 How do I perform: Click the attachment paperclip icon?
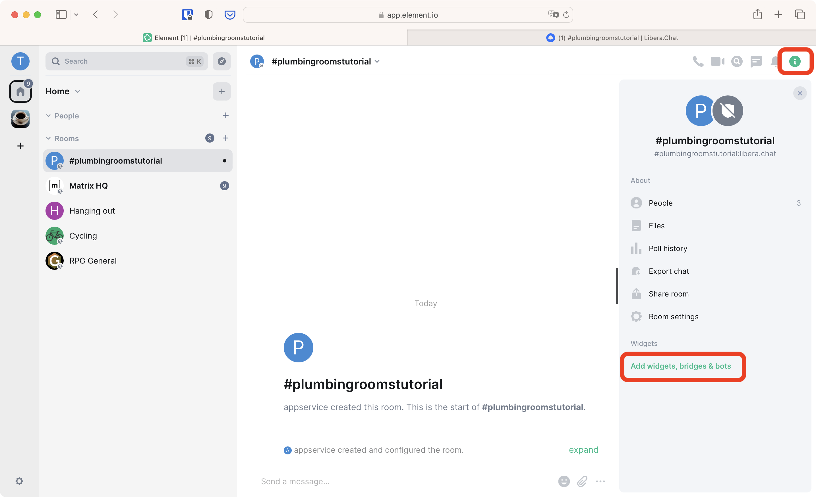pos(582,481)
